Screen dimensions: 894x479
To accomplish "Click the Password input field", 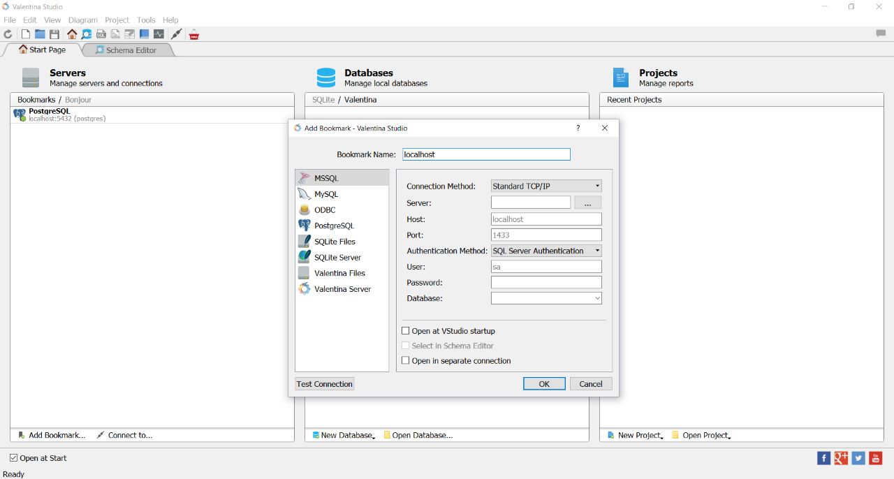I will click(x=546, y=283).
